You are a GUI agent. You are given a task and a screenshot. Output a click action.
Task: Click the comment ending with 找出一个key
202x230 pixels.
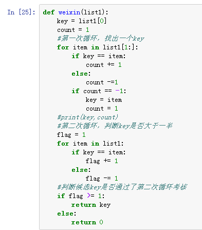(x=101, y=39)
